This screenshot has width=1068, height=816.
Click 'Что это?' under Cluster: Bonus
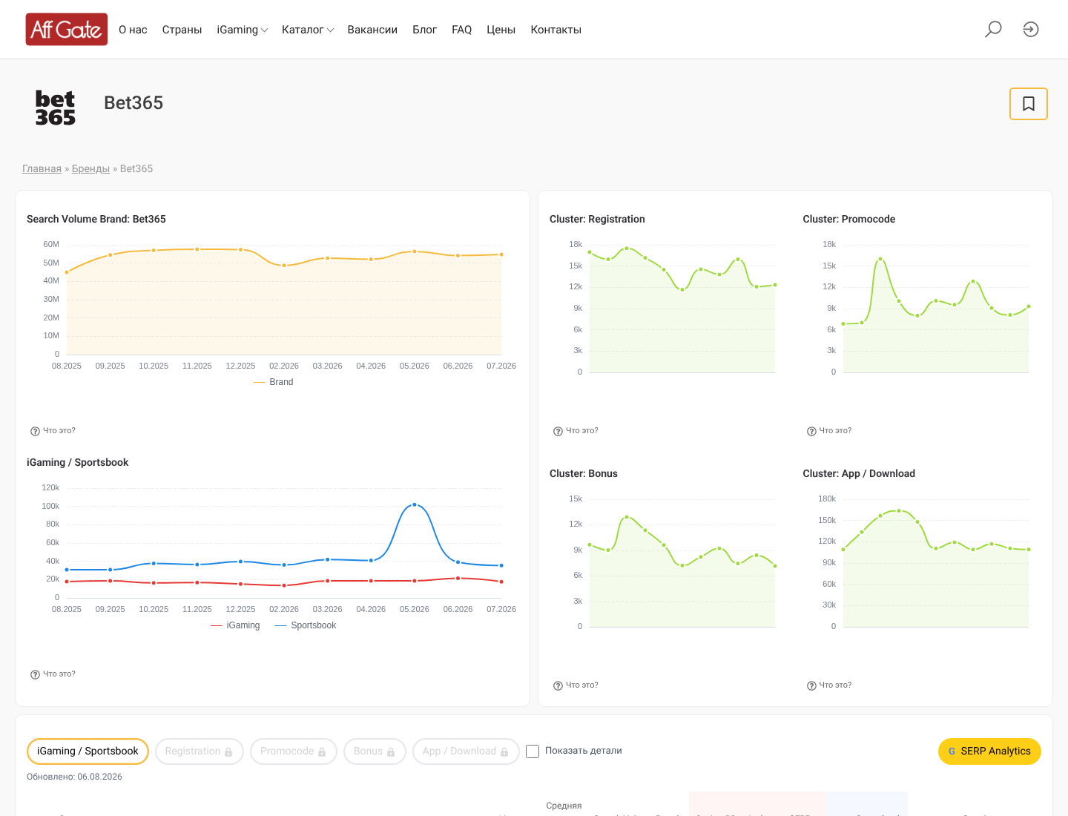(x=582, y=685)
